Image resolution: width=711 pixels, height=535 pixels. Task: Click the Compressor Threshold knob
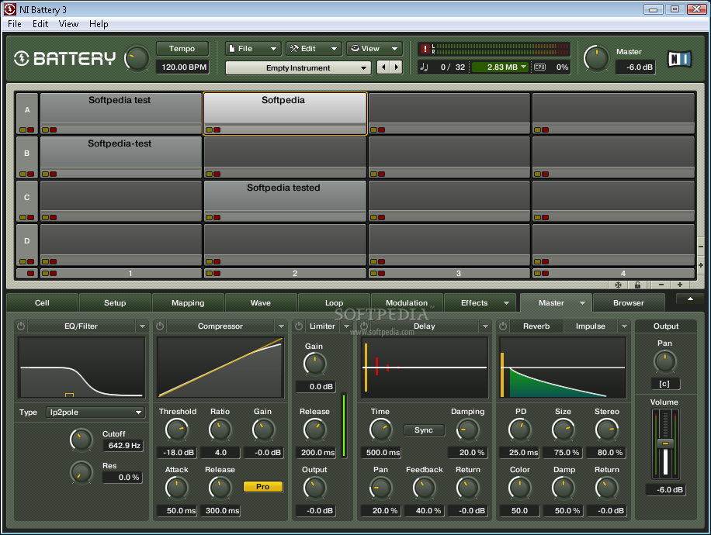pos(177,430)
